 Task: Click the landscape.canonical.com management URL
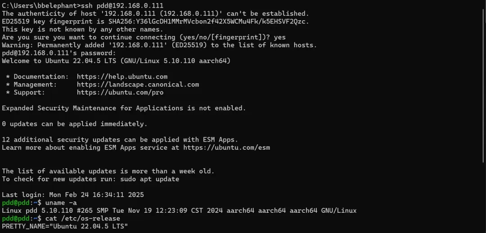coord(138,85)
